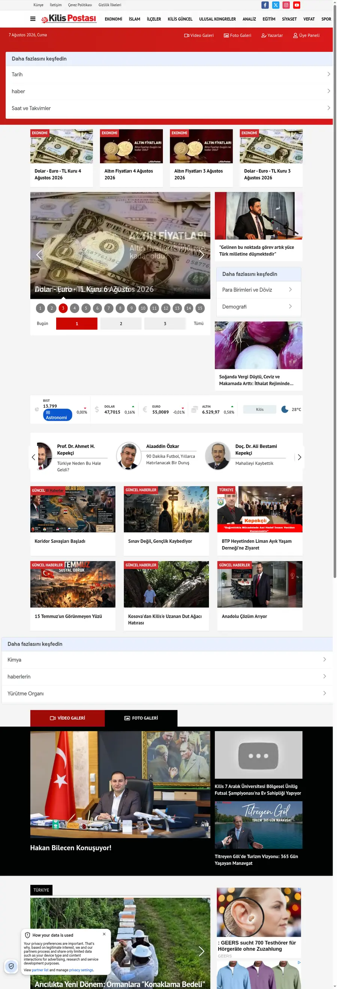
Task: Open Altın Fiyatları 3 Ağustos 2026 card
Action: point(201,158)
